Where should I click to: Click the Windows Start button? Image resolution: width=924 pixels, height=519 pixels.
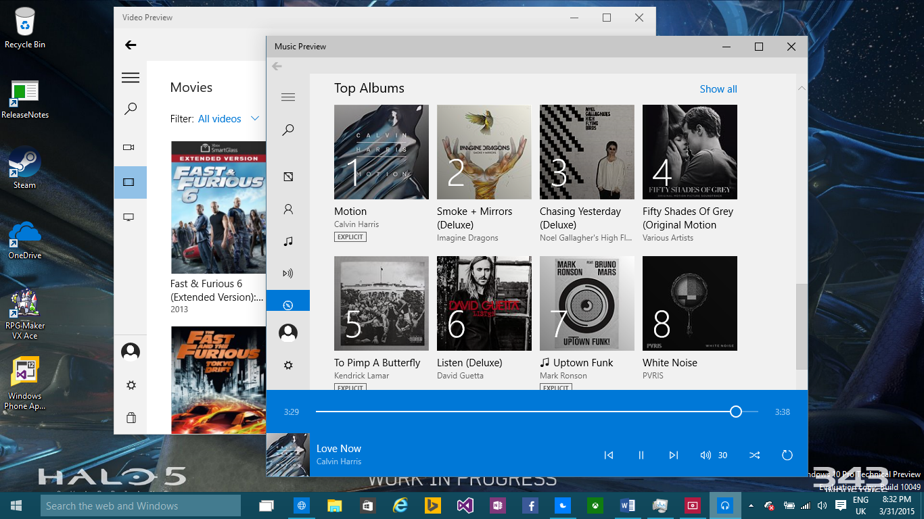coord(16,505)
